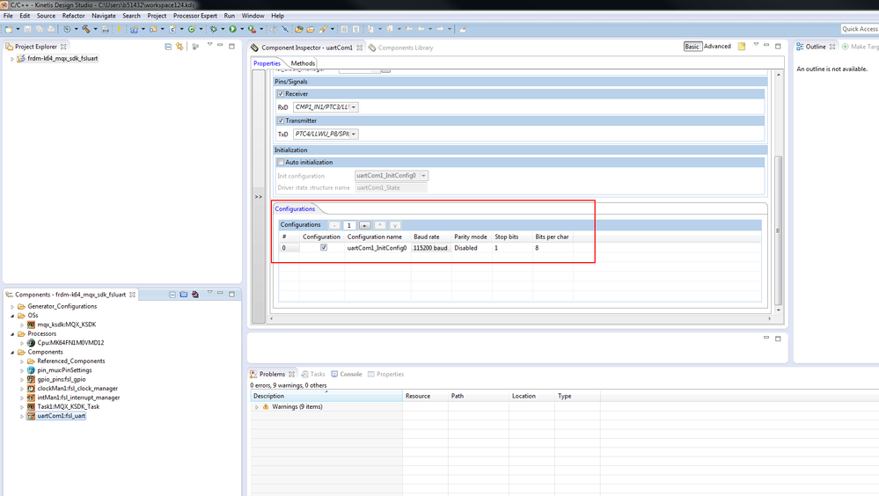Collapse all items in Project Explorer
The image size is (879, 496).
pyautogui.click(x=168, y=47)
